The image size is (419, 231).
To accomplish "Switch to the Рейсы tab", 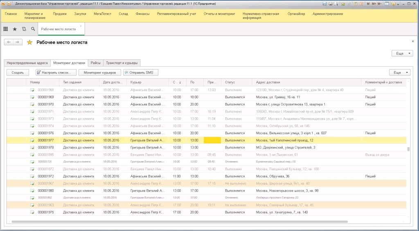I will tap(95, 63).
